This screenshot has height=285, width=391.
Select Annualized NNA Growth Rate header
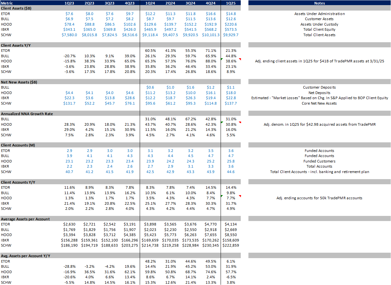[27, 114]
